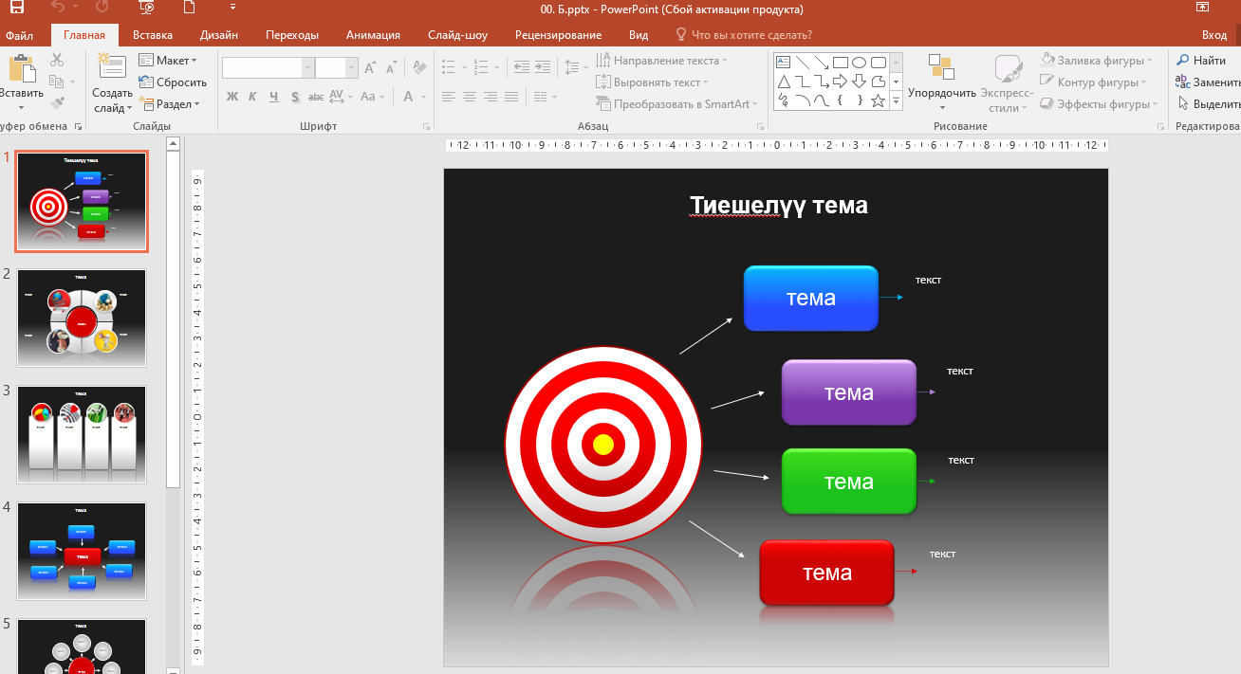1241x674 pixels.
Task: Expand the Макет layout dropdown
Action: (x=168, y=61)
